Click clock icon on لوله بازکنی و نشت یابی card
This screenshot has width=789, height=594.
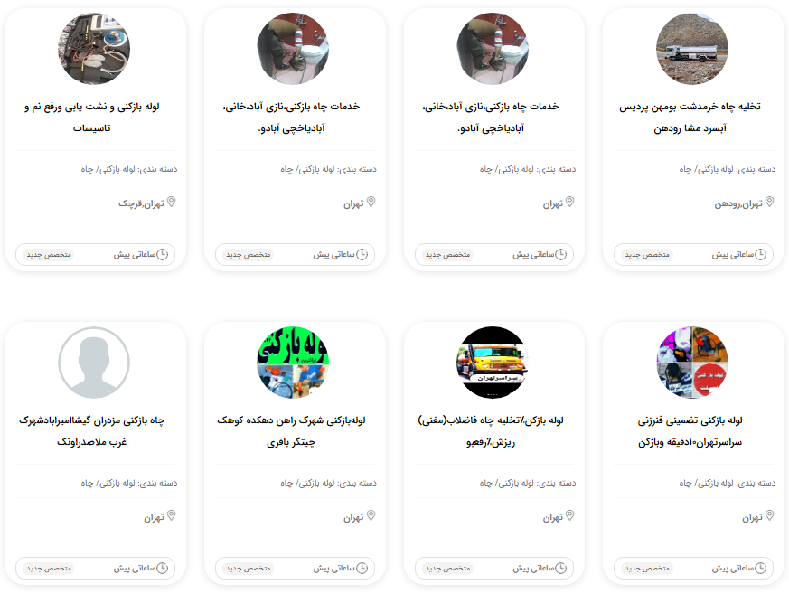(162, 255)
